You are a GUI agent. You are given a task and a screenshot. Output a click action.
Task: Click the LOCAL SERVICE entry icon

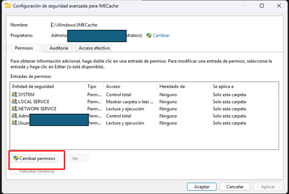tap(15, 102)
